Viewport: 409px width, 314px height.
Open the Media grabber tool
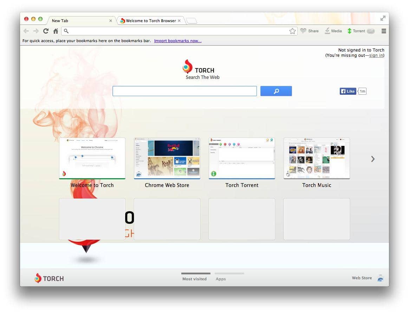coord(327,31)
